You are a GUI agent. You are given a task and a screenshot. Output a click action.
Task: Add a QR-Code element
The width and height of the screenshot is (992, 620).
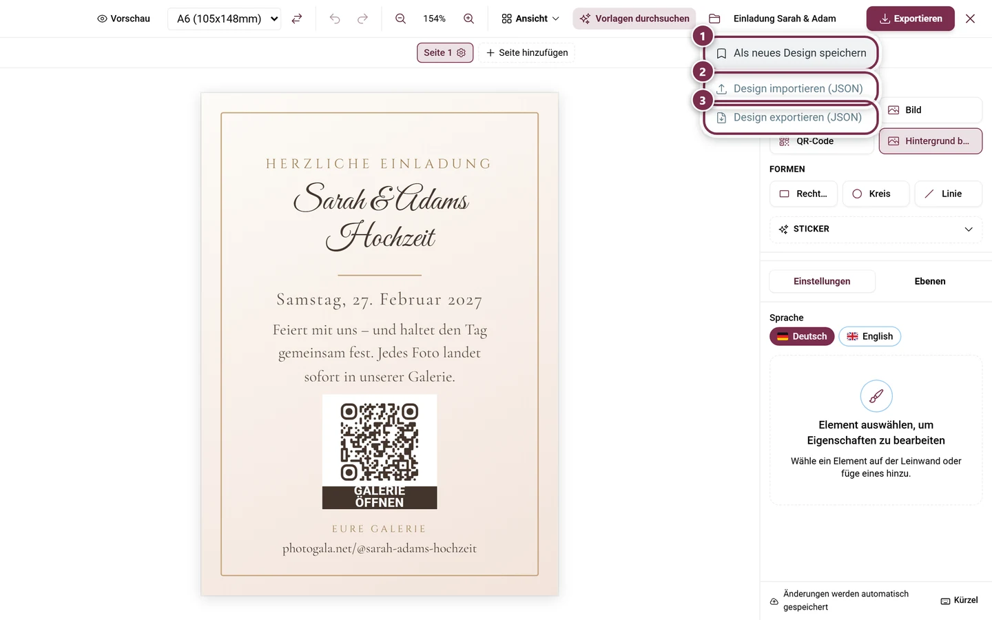tap(821, 141)
